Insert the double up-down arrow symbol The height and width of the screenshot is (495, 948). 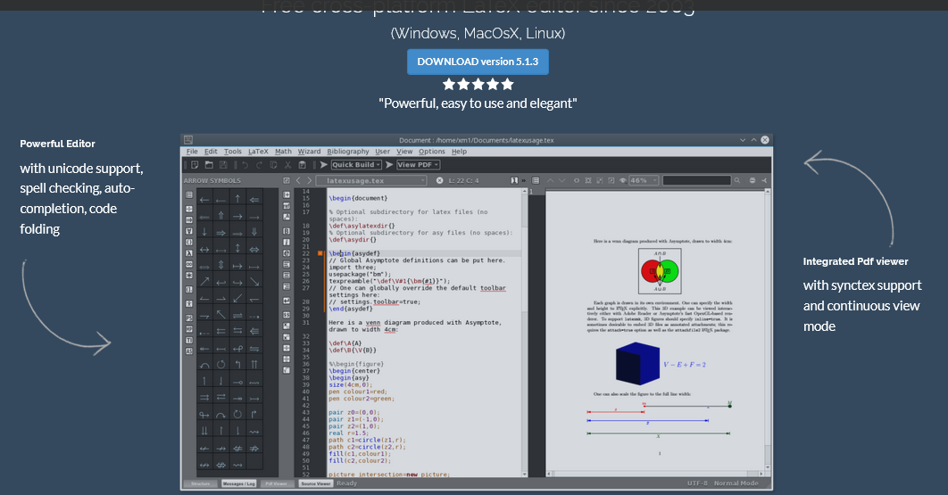coord(220,264)
